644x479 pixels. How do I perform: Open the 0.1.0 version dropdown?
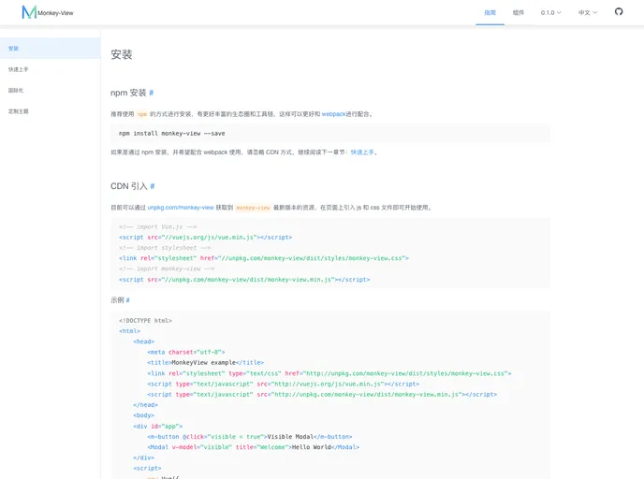pos(550,13)
